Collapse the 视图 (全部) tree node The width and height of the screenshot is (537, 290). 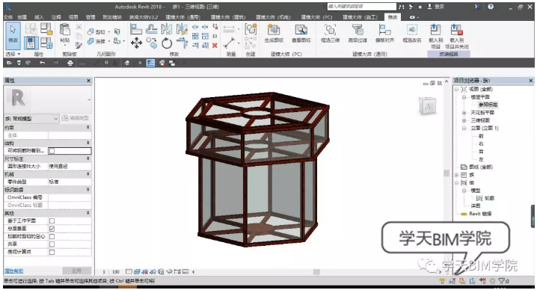coord(456,90)
